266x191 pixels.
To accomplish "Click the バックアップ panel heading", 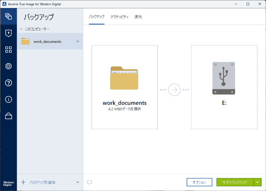I will point(39,17).
